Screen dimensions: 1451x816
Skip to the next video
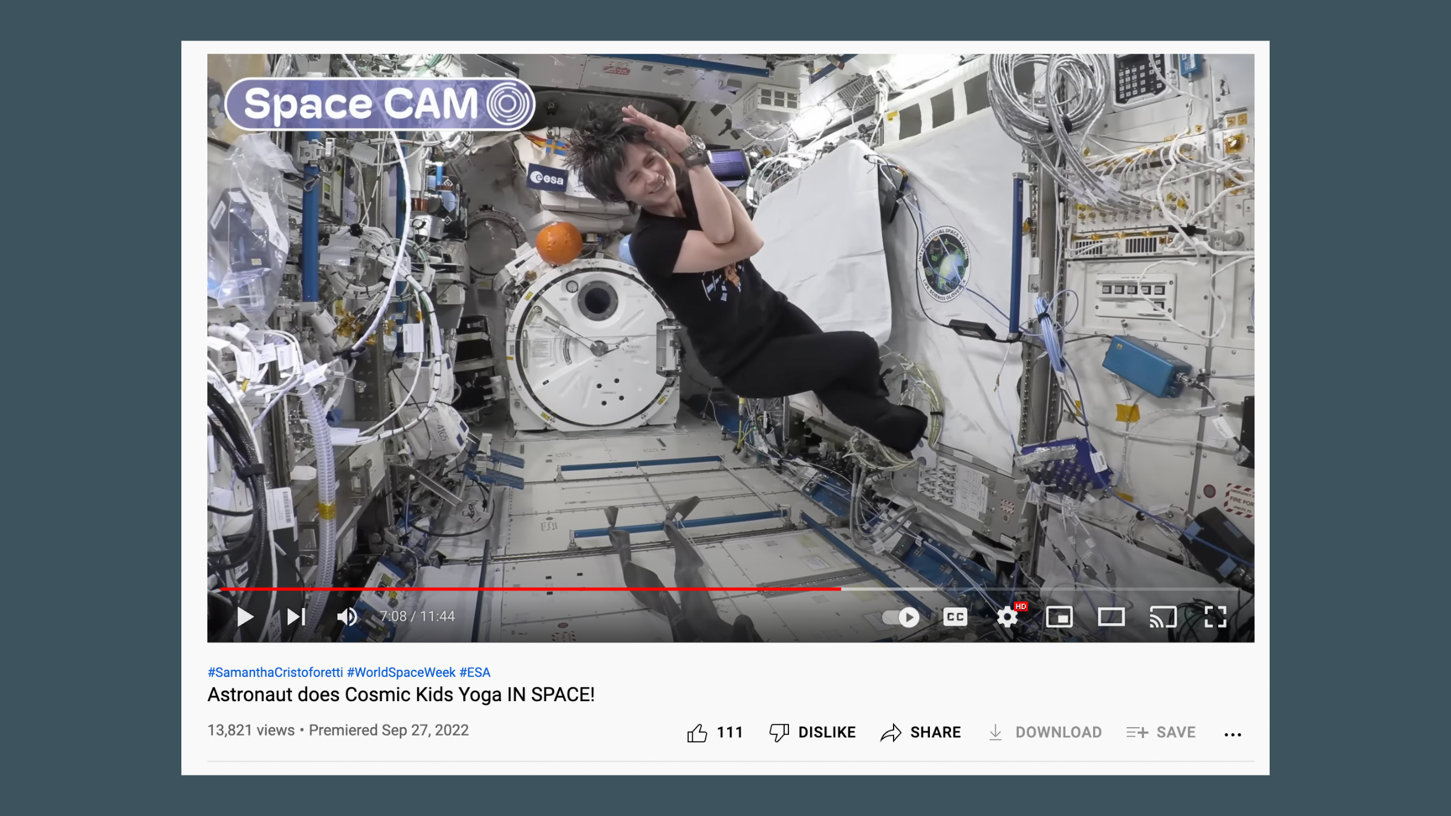pos(296,617)
